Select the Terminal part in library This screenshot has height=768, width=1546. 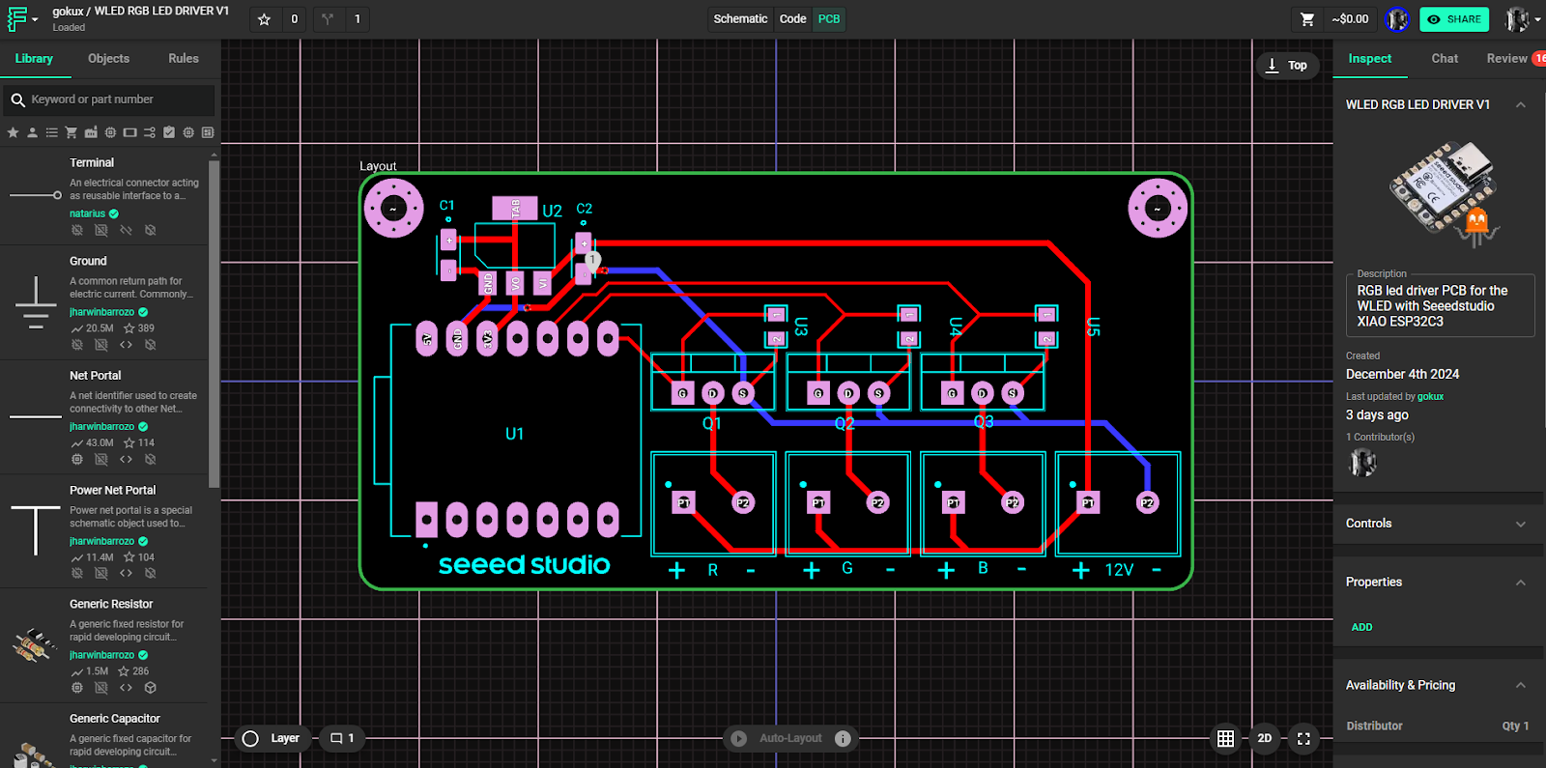[103, 196]
